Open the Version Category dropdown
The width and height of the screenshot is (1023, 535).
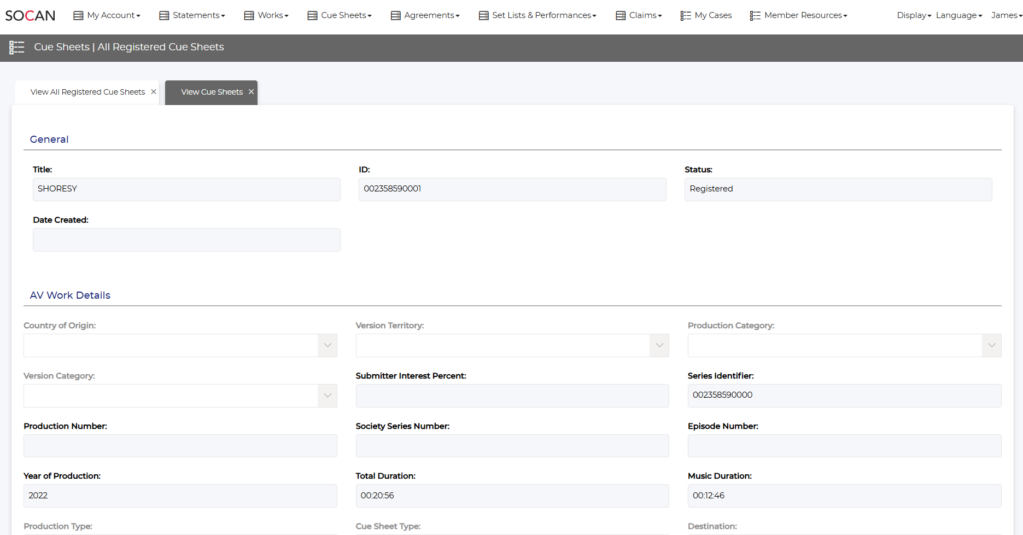pyautogui.click(x=327, y=396)
